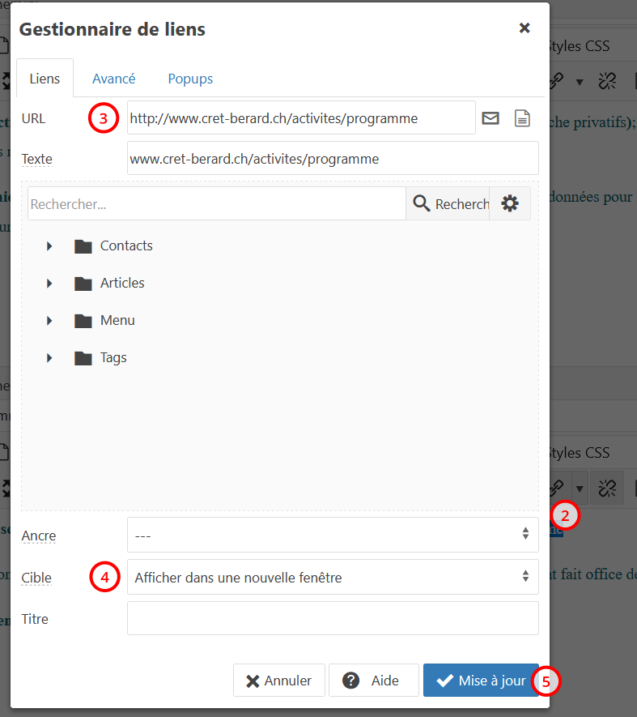This screenshot has width=637, height=717.
Task: Expand the Articles tree node
Action: click(49, 284)
